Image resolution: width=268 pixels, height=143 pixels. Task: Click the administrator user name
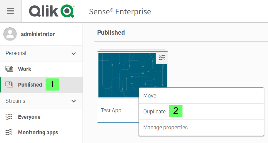[x=38, y=34]
